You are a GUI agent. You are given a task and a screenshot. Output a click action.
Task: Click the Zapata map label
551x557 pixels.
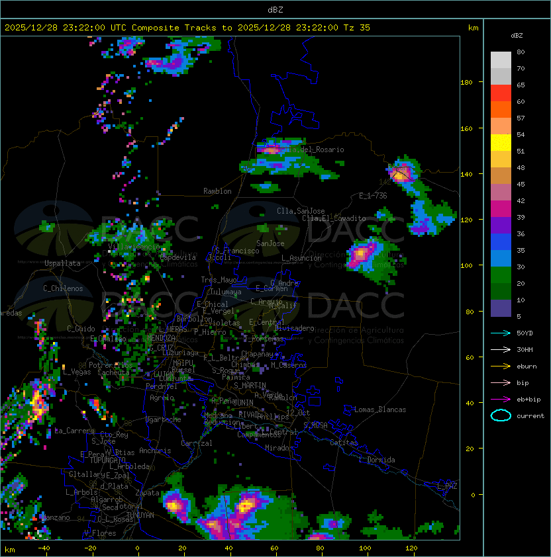tap(147, 493)
